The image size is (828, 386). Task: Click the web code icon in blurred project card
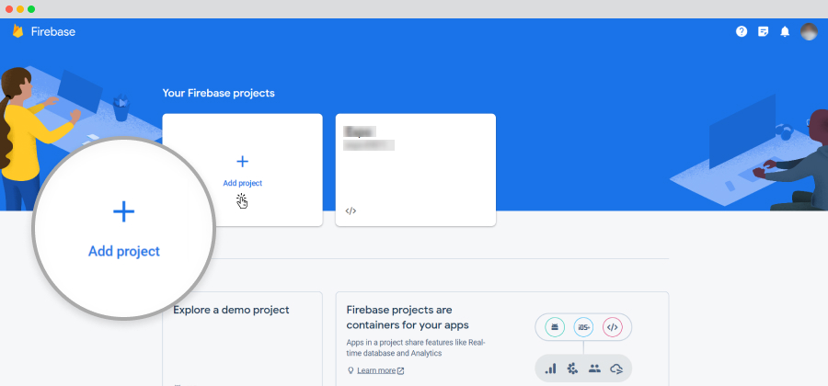[x=351, y=211]
